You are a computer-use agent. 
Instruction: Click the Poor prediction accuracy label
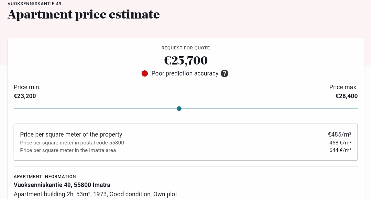click(185, 73)
